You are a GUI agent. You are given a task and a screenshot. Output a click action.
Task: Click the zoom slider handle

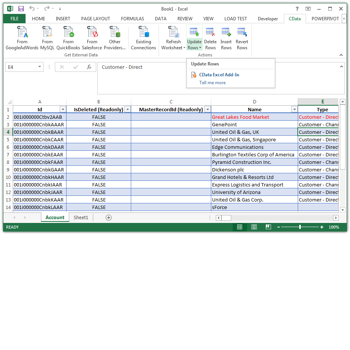click(x=300, y=227)
